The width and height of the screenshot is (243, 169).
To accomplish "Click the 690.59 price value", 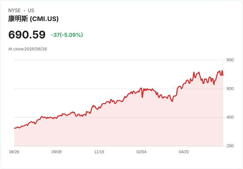I will 27,35.
